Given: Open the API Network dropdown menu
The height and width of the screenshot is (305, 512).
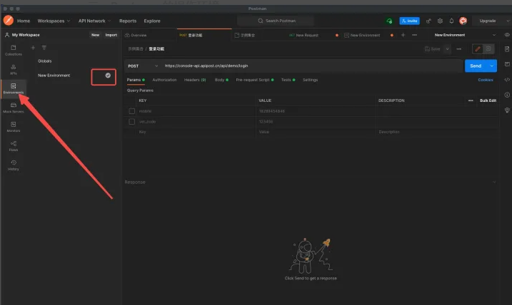Looking at the screenshot, I should coord(94,21).
